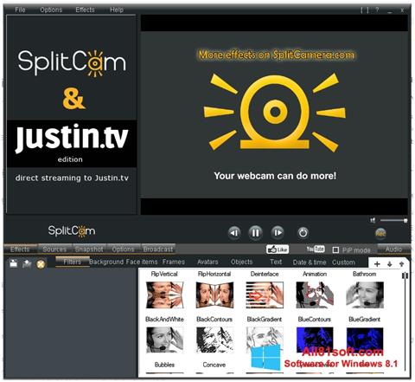
Task: Select the Custom category
Action: point(343,262)
